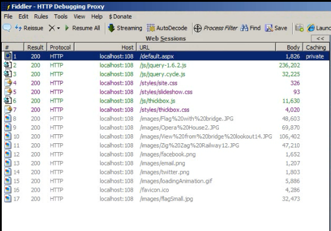Toggle Streaming mode button
Viewport: 331px width, 231px height.
point(125,28)
